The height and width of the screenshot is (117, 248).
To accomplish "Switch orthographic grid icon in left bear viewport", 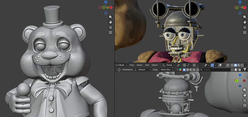I will point(110,32).
